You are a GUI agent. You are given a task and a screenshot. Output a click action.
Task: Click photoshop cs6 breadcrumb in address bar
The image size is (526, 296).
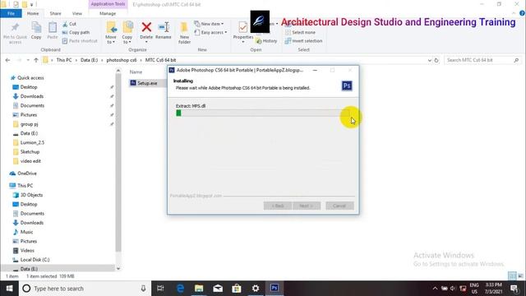pos(122,60)
